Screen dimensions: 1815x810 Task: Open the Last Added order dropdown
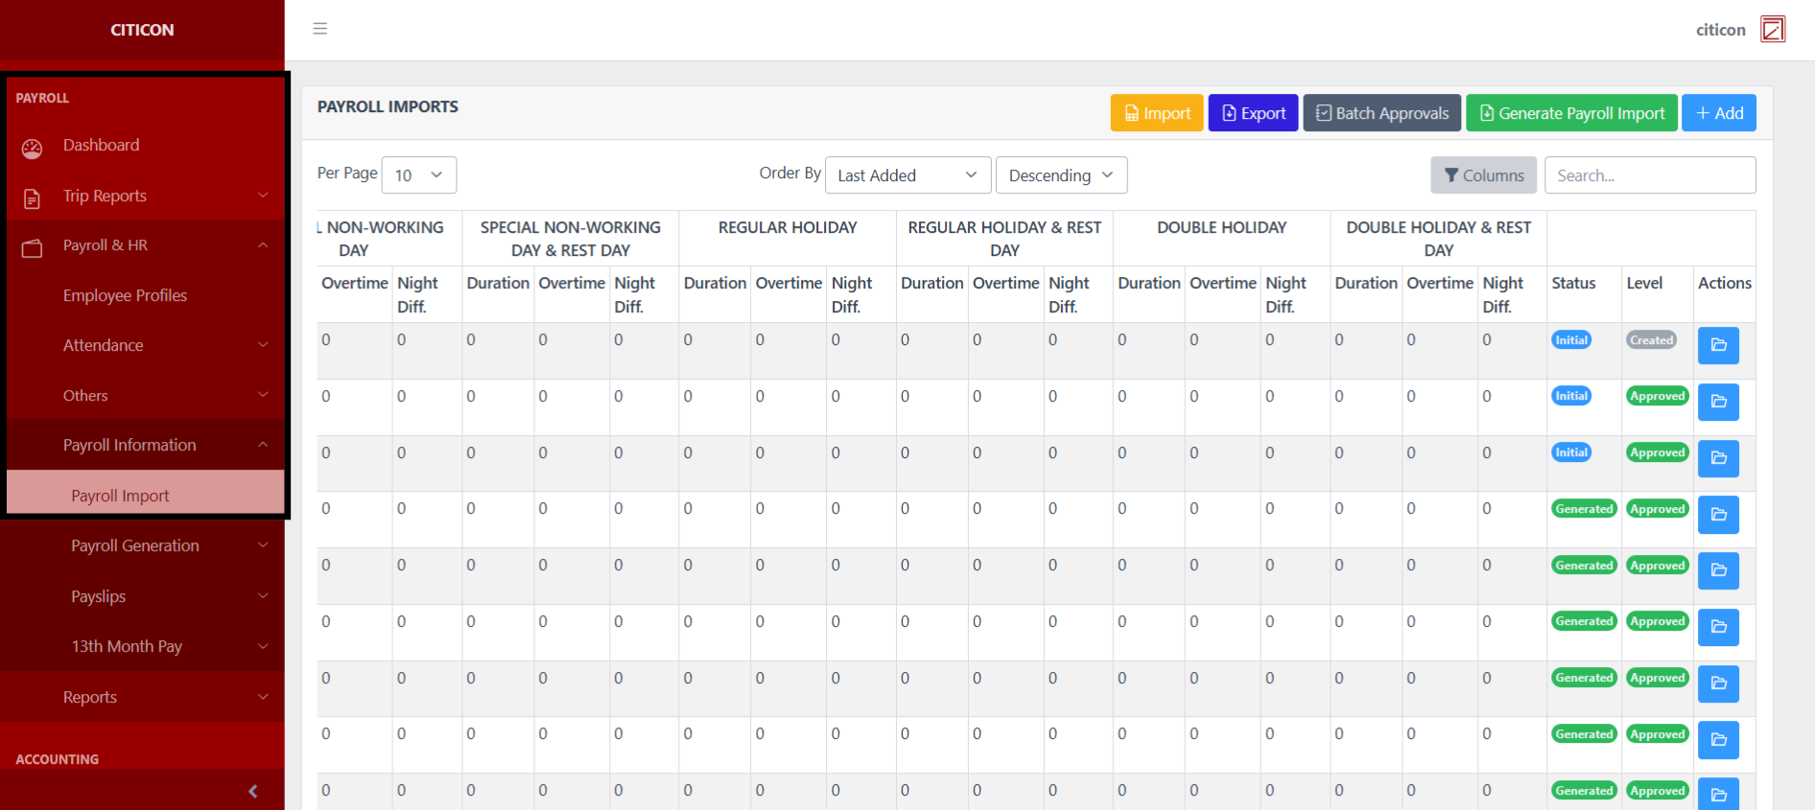906,175
